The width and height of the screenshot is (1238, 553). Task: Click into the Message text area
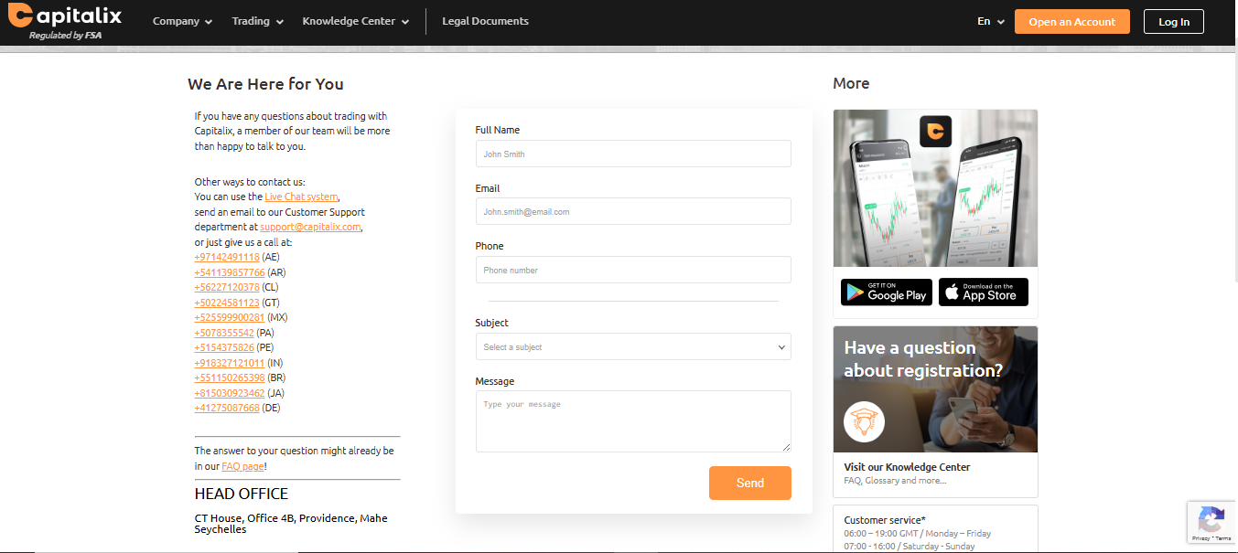pos(633,421)
